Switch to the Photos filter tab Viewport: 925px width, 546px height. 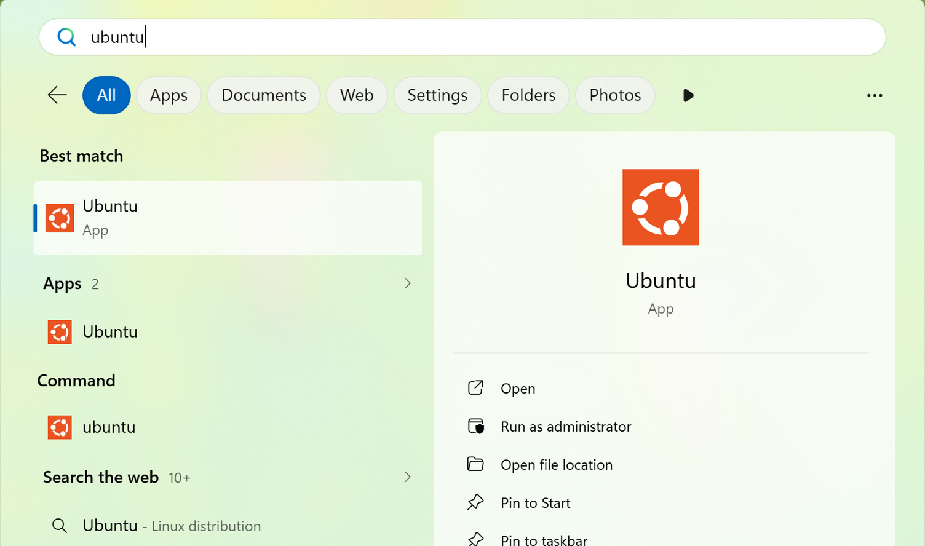615,95
